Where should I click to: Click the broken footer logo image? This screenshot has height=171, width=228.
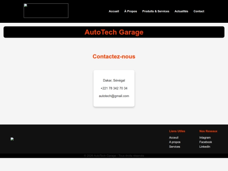[12, 139]
